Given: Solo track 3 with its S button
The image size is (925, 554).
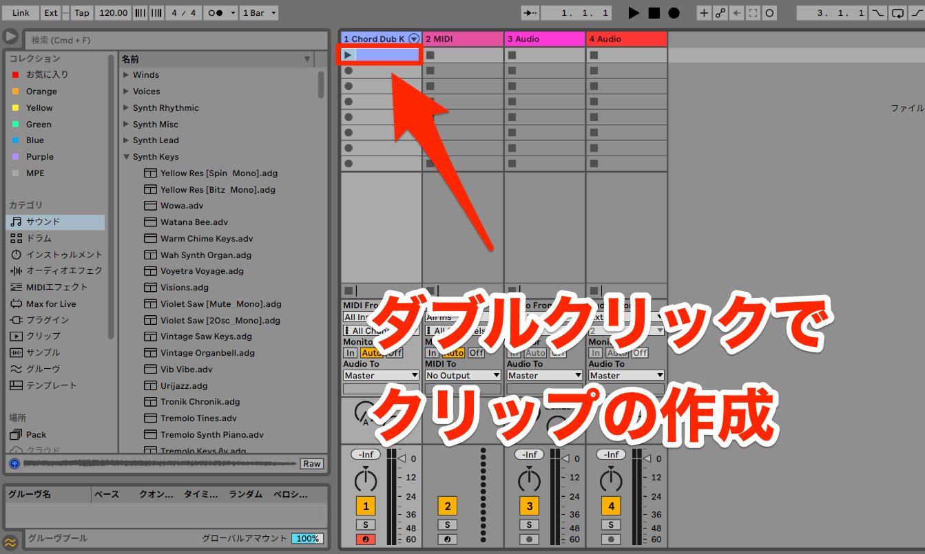Looking at the screenshot, I should (x=529, y=524).
